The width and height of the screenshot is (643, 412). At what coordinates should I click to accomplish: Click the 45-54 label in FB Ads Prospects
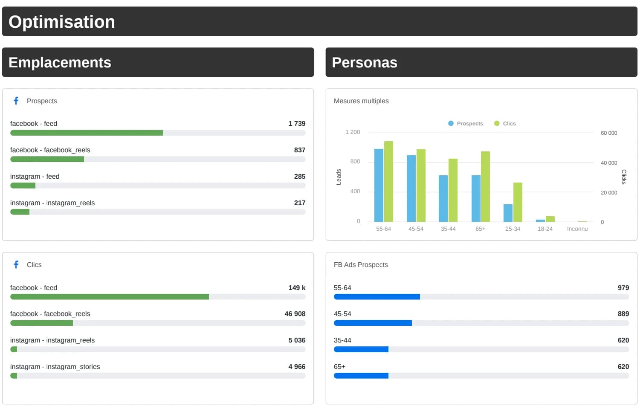342,313
